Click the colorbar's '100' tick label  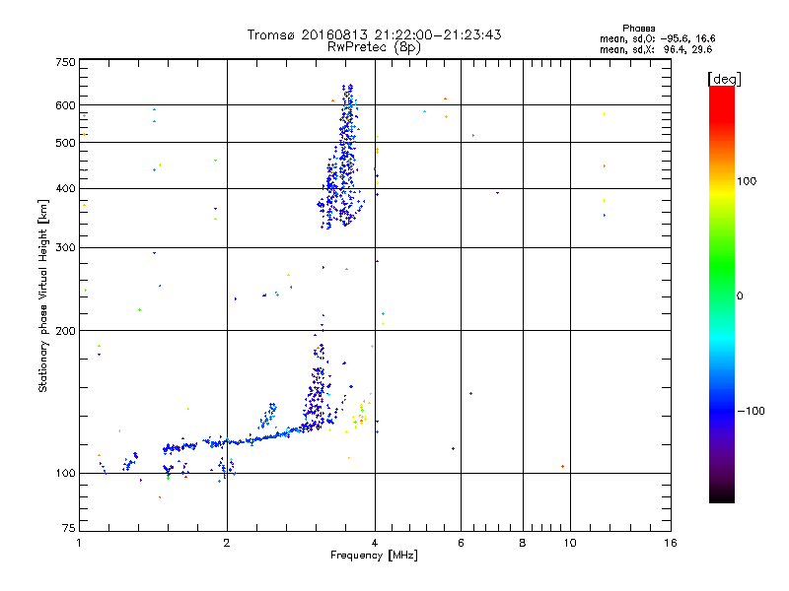747,181
